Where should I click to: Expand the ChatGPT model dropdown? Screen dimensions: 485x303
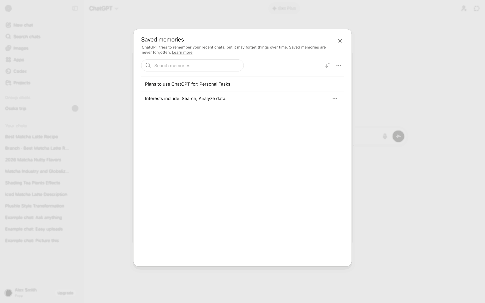click(104, 8)
